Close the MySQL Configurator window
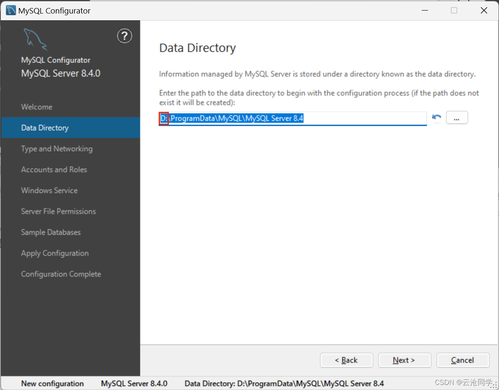The height and width of the screenshot is (390, 499). (484, 11)
